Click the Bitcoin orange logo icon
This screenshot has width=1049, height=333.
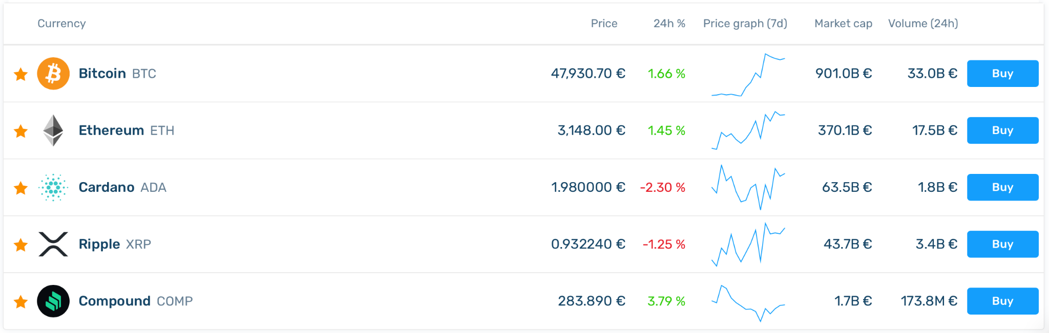click(x=53, y=74)
